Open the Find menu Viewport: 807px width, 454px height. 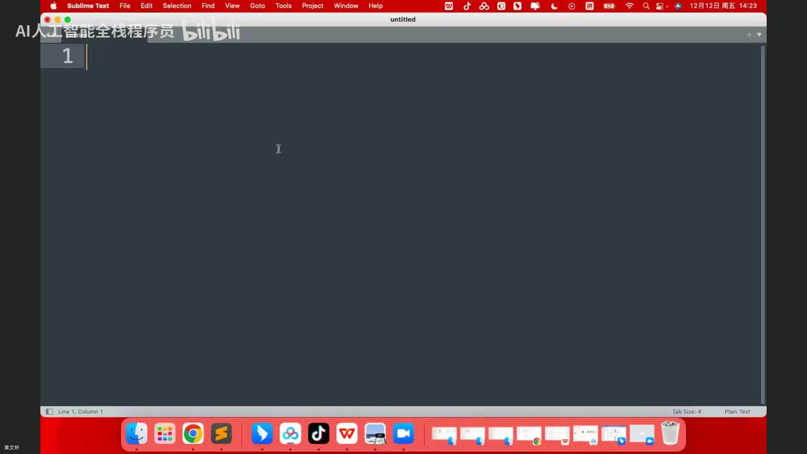coord(208,6)
